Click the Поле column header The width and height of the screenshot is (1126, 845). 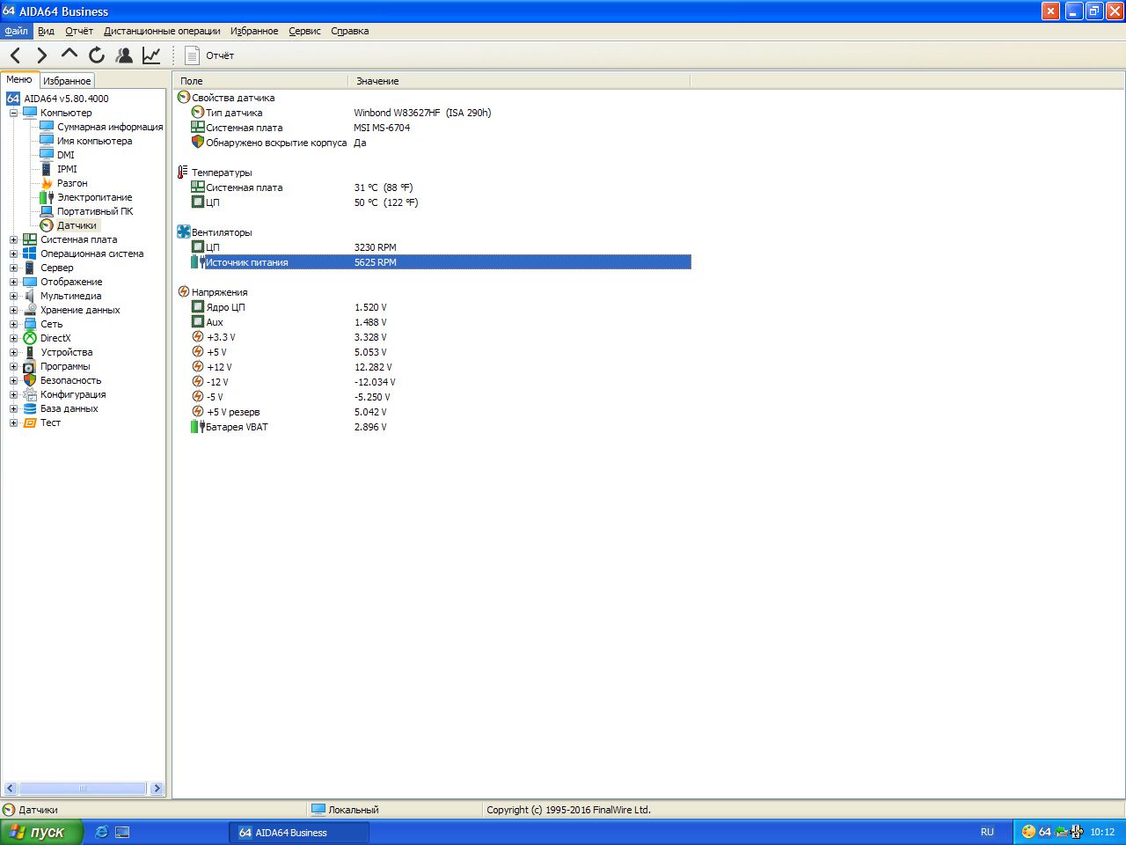[x=260, y=81]
